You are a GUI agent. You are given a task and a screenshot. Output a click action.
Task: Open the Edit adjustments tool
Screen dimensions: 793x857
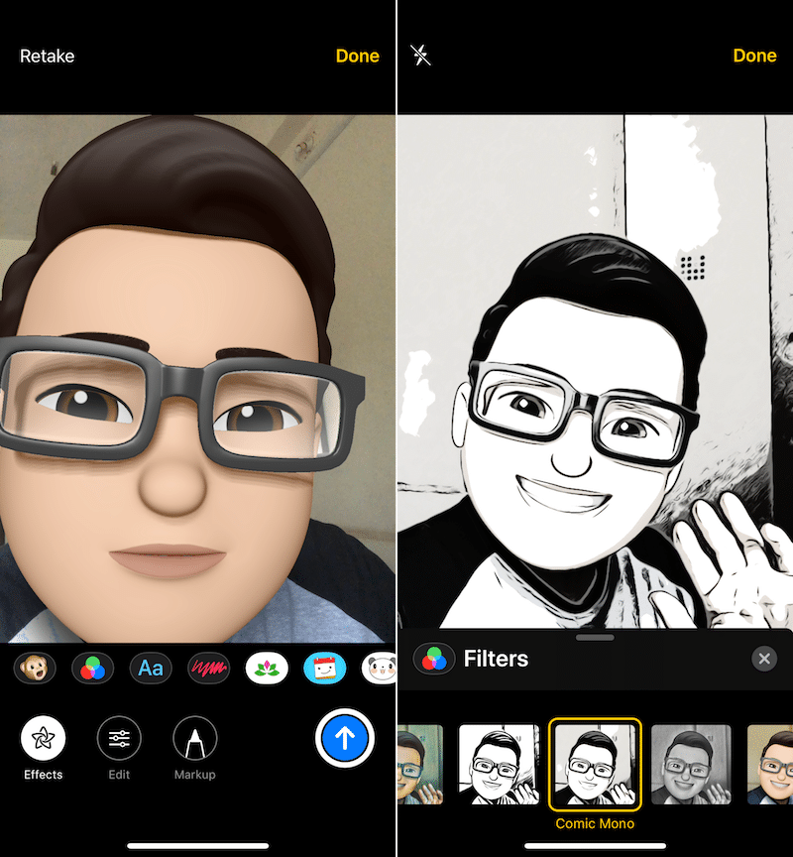(x=119, y=739)
